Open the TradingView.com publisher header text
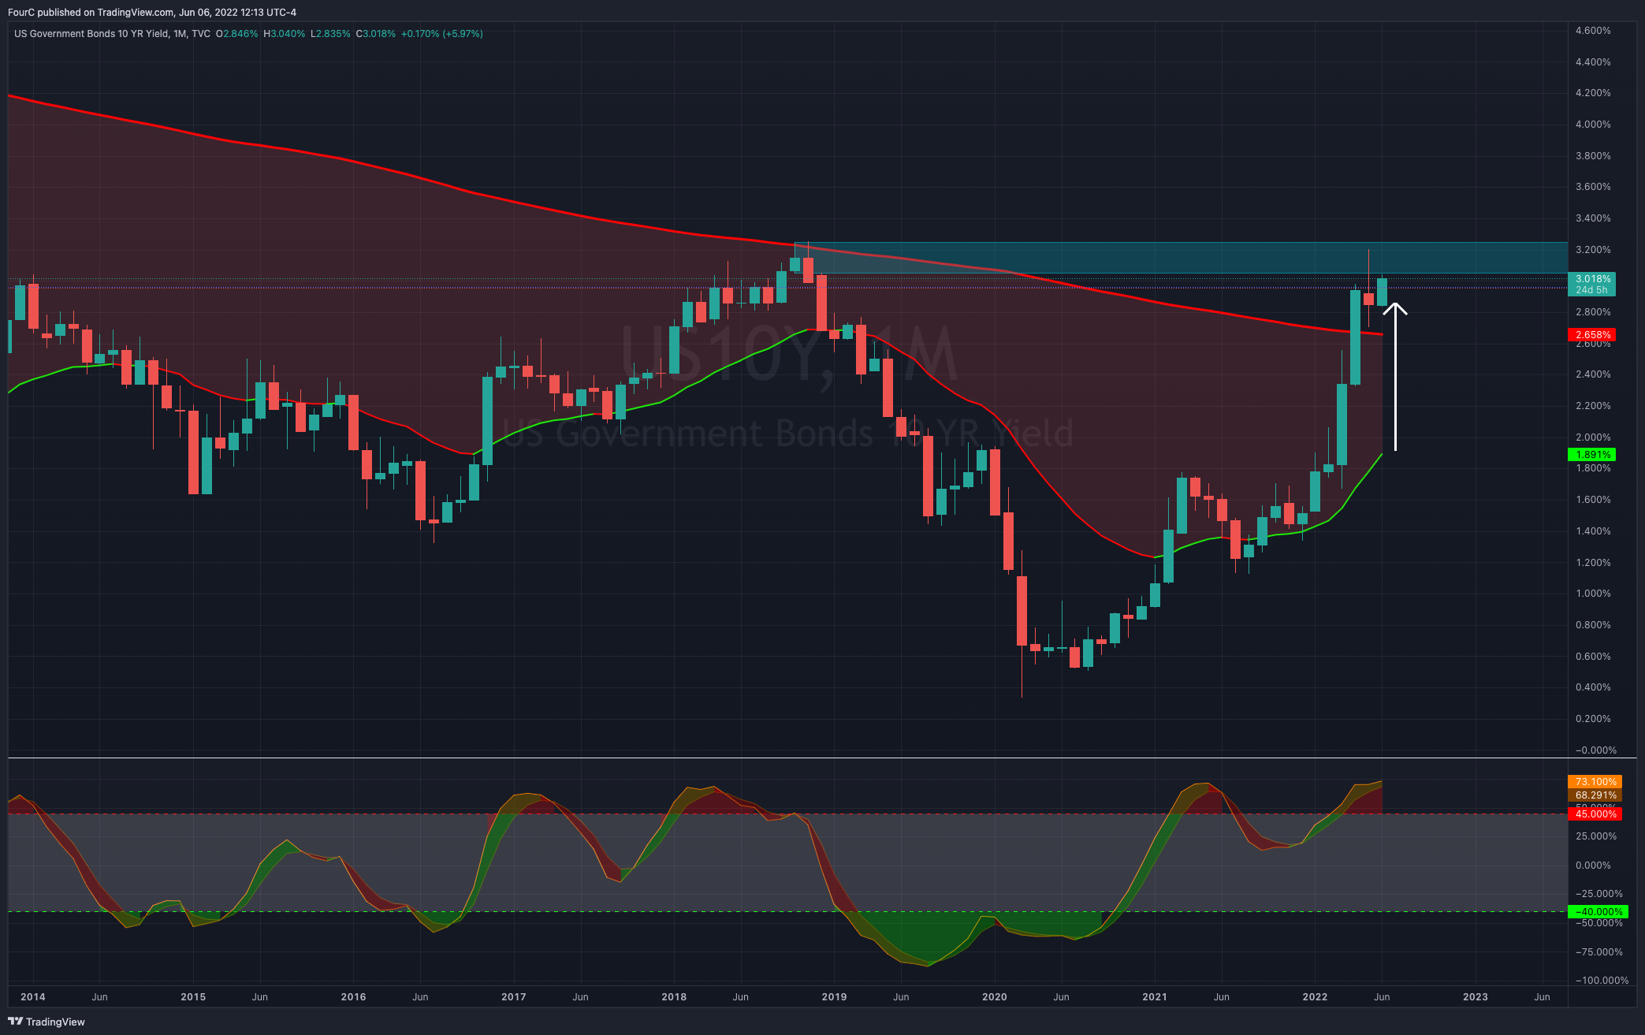Viewport: 1645px width, 1035px height. [152, 12]
